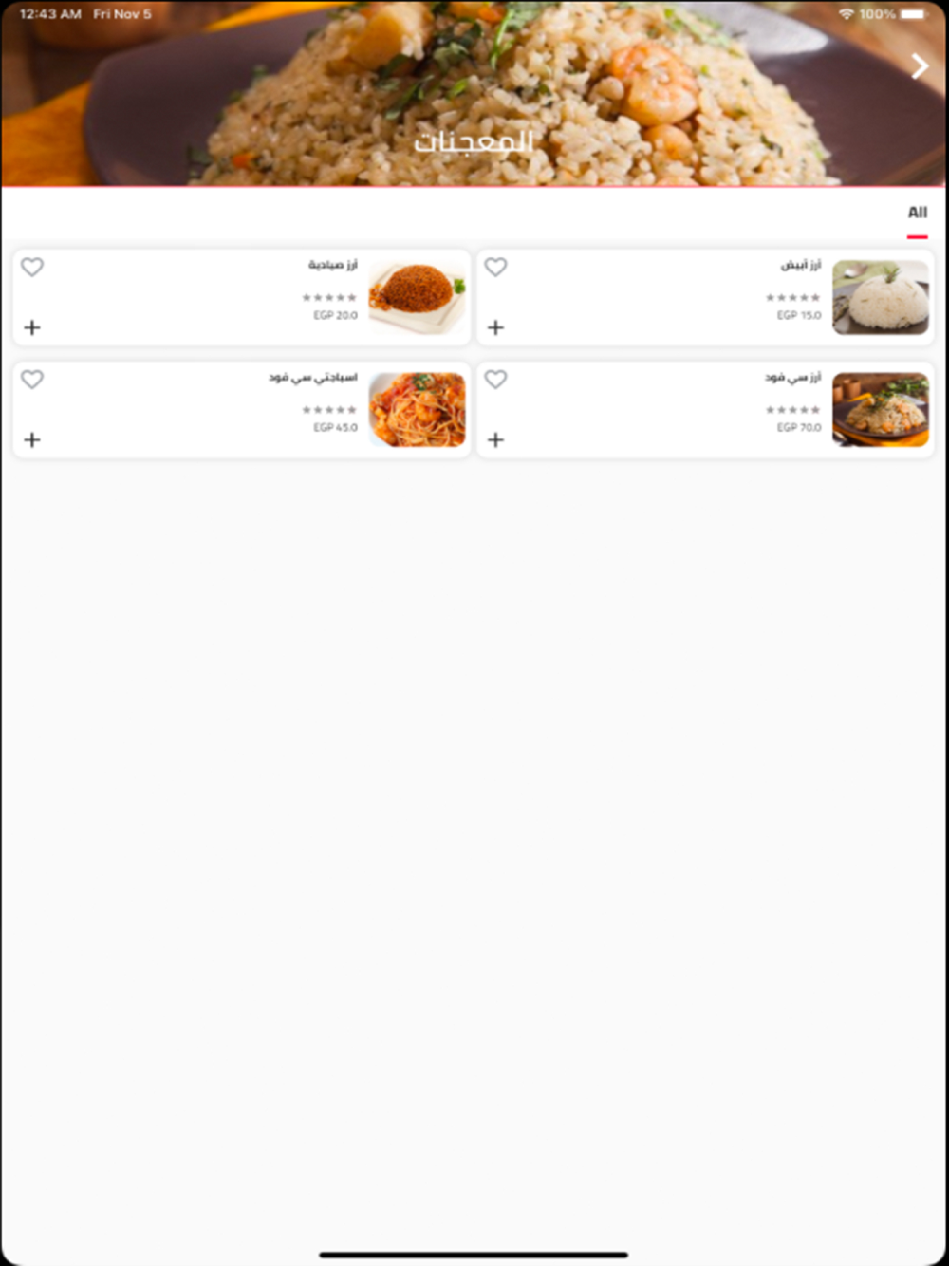Favorite the EGP 20.0 sayadeya rice item
Image resolution: width=949 pixels, height=1266 pixels.
pyautogui.click(x=32, y=268)
